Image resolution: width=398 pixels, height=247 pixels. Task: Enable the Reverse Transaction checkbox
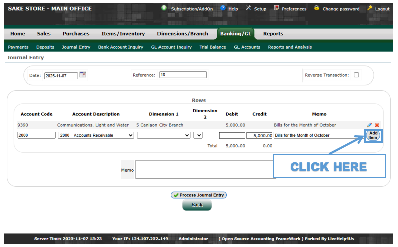356,75
